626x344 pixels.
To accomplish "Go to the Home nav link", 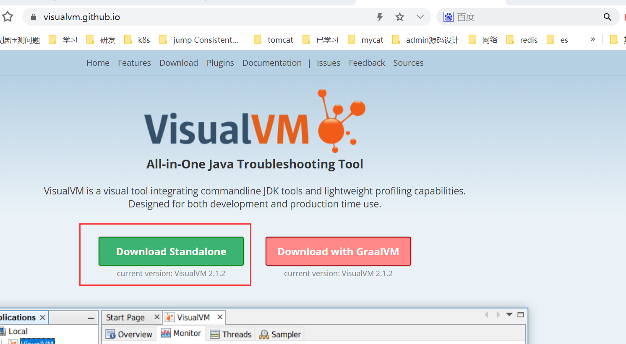I will point(98,63).
